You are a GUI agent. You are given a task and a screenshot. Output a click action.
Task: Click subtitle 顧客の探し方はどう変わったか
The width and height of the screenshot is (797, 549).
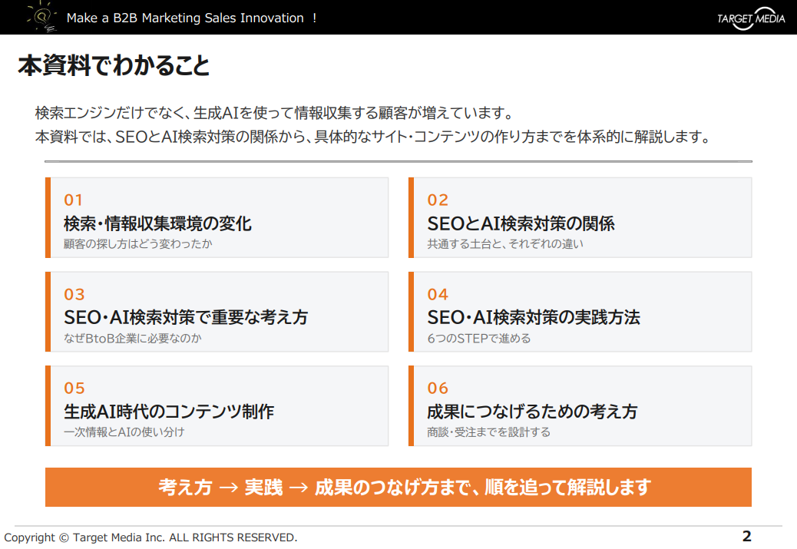pos(137,244)
